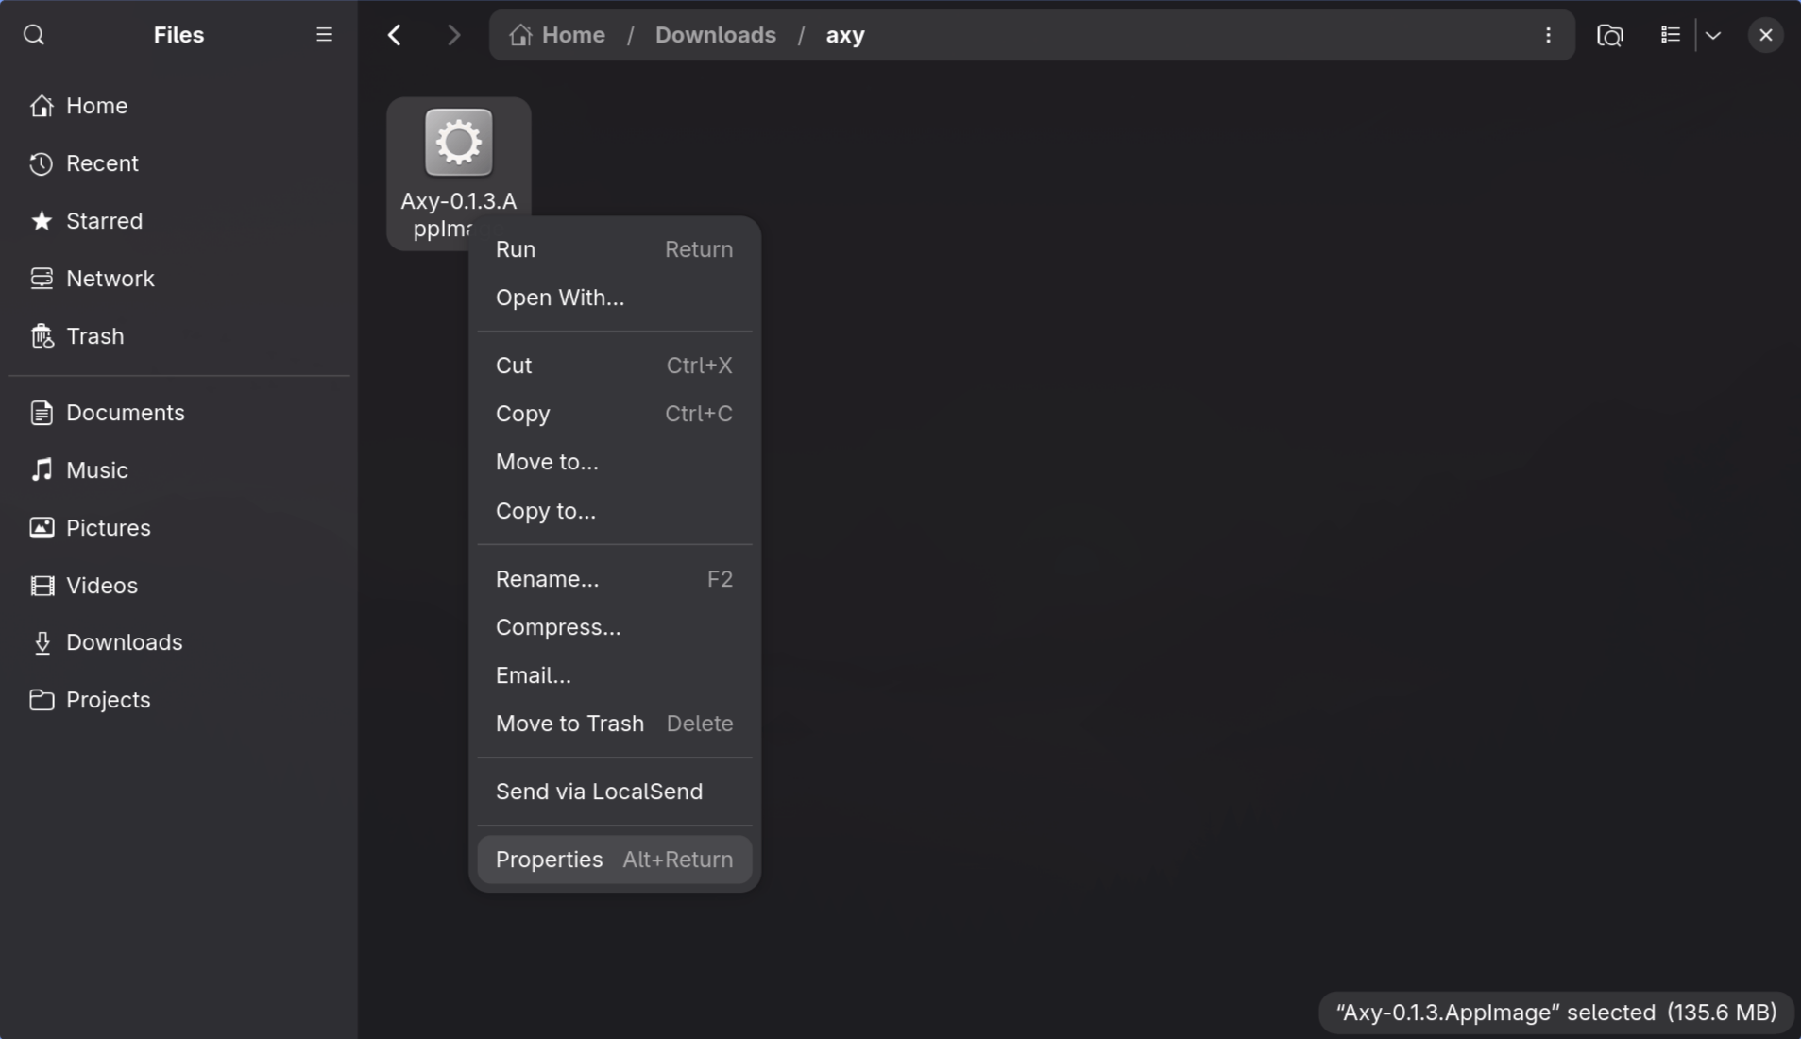Click the Home house icon in path bar
This screenshot has width=1801, height=1039.
[x=520, y=35]
